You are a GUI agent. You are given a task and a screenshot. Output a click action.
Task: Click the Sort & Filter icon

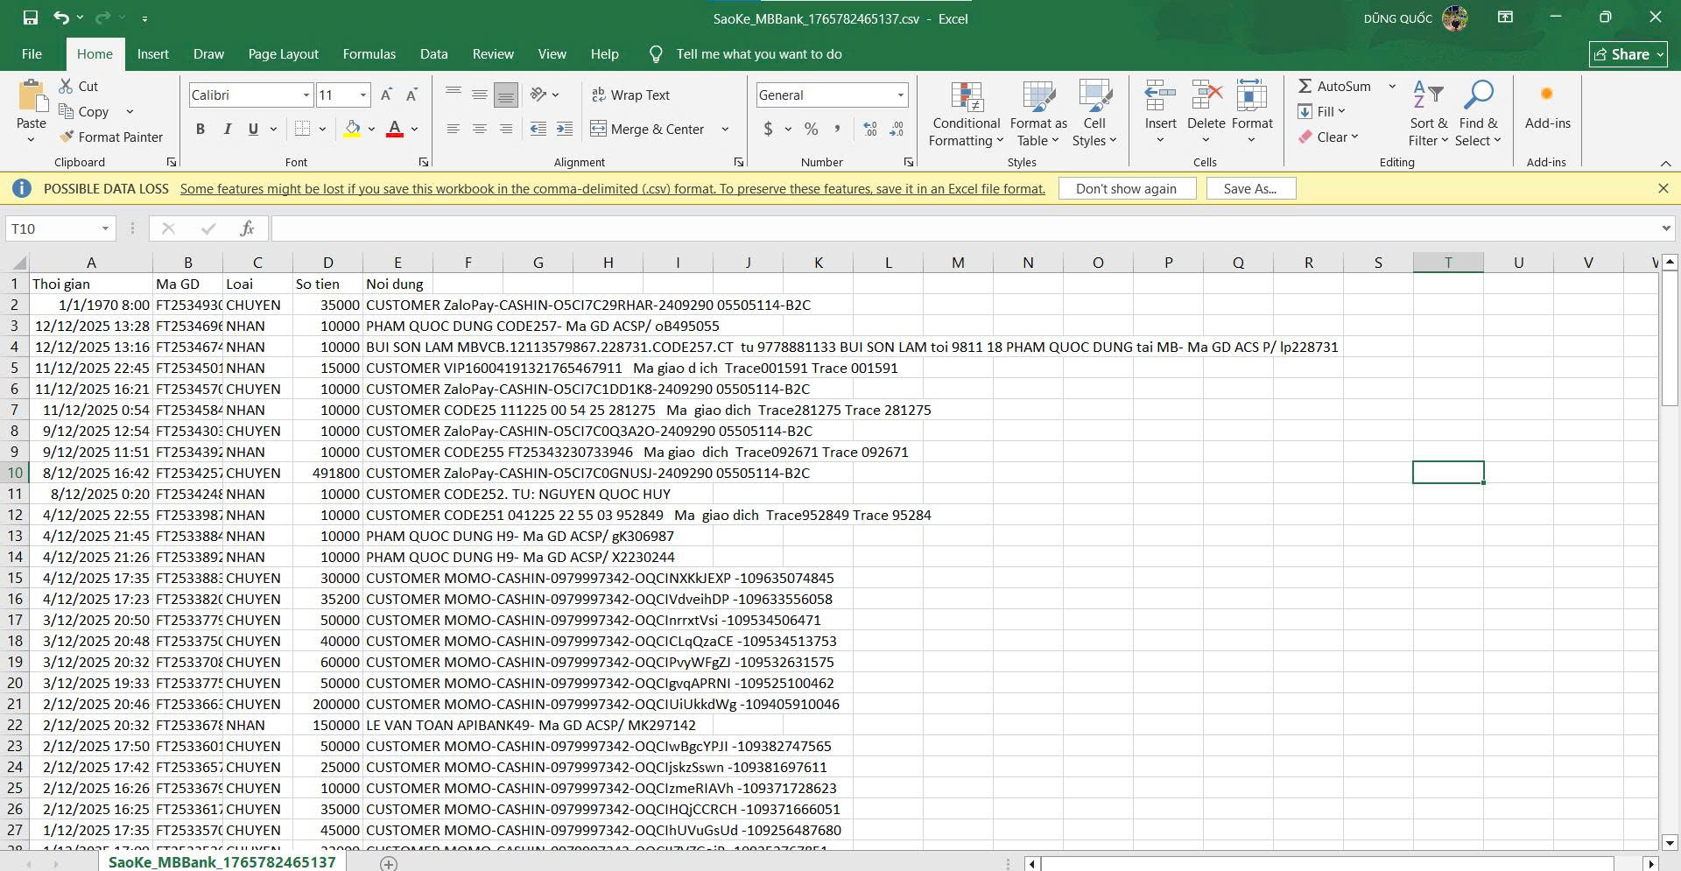[x=1428, y=95]
